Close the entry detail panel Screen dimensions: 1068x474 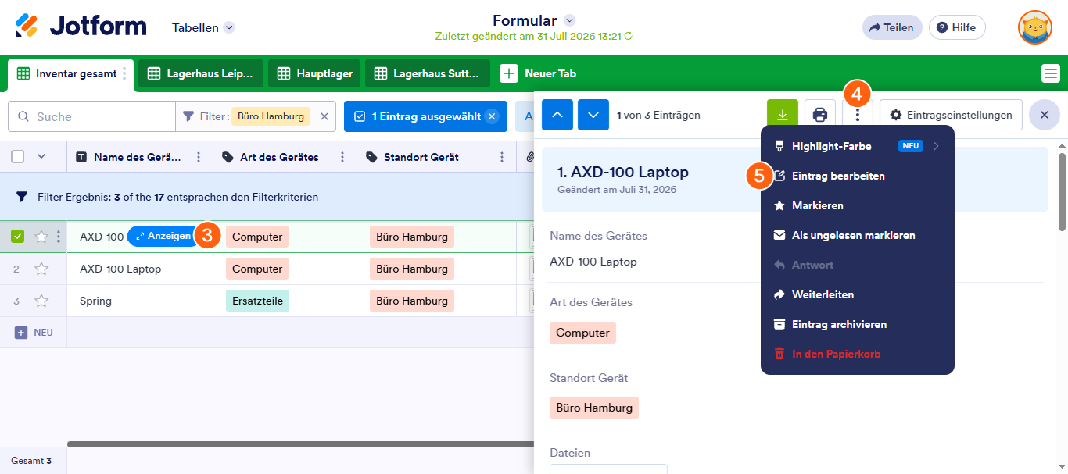[x=1045, y=115]
